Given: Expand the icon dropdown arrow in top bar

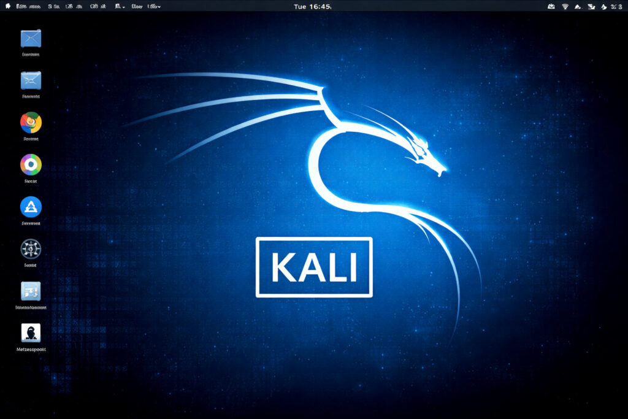Looking at the screenshot, I should point(119,6).
